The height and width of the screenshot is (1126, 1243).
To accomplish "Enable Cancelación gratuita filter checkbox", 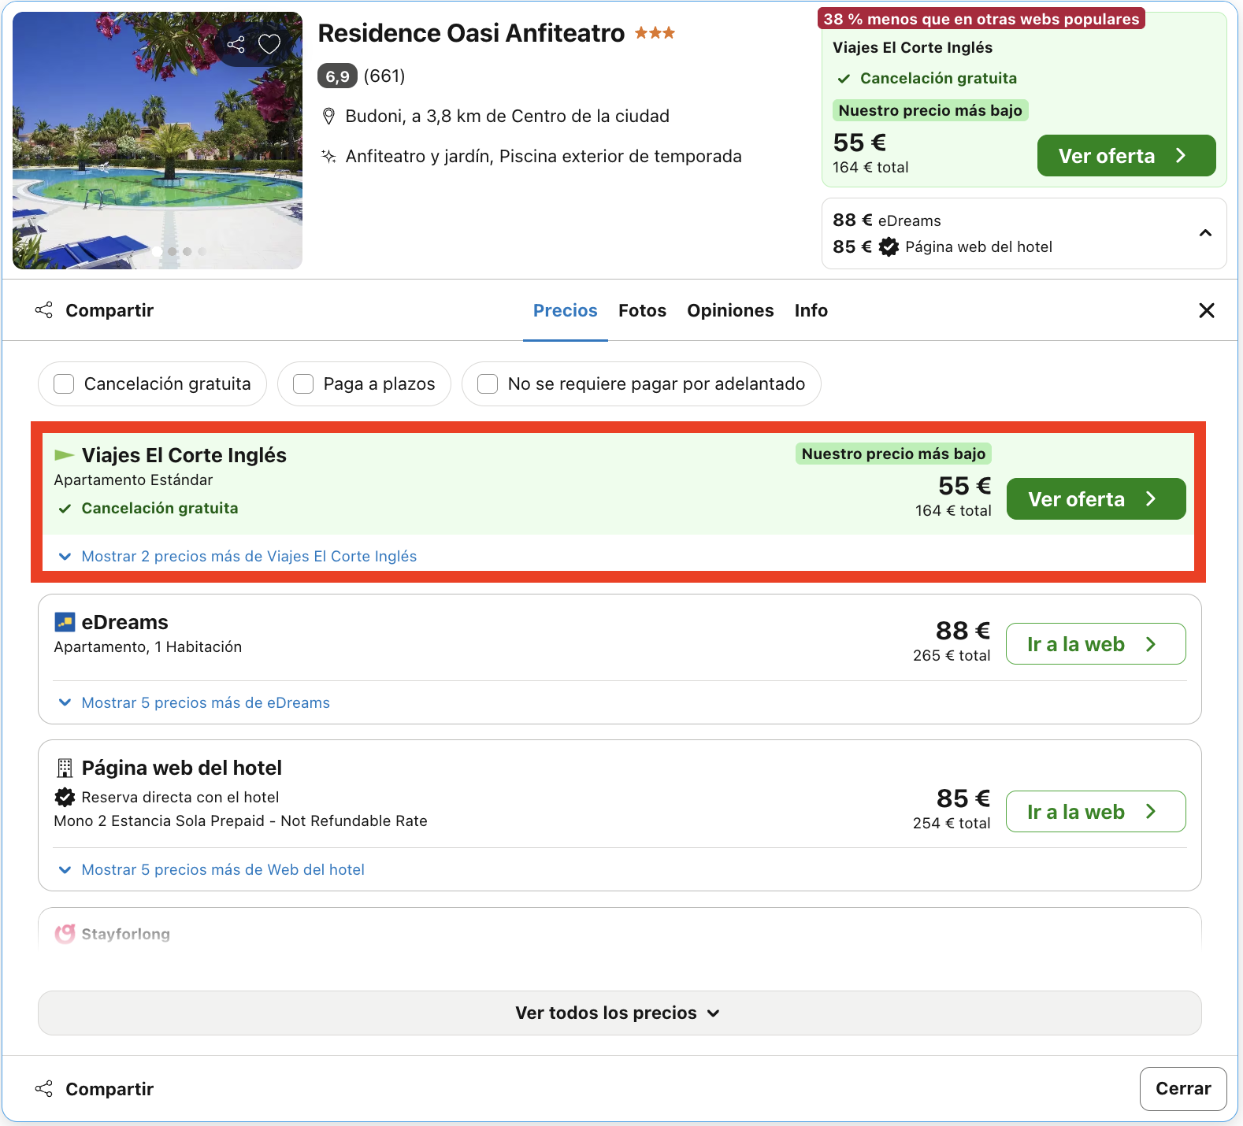I will 64,383.
